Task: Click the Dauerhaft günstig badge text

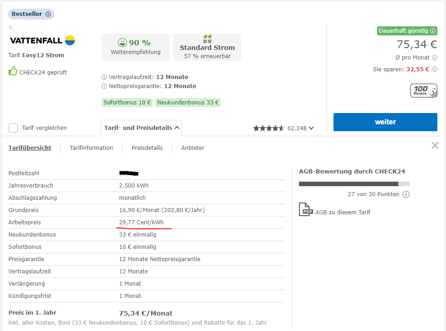Action: pyautogui.click(x=403, y=31)
